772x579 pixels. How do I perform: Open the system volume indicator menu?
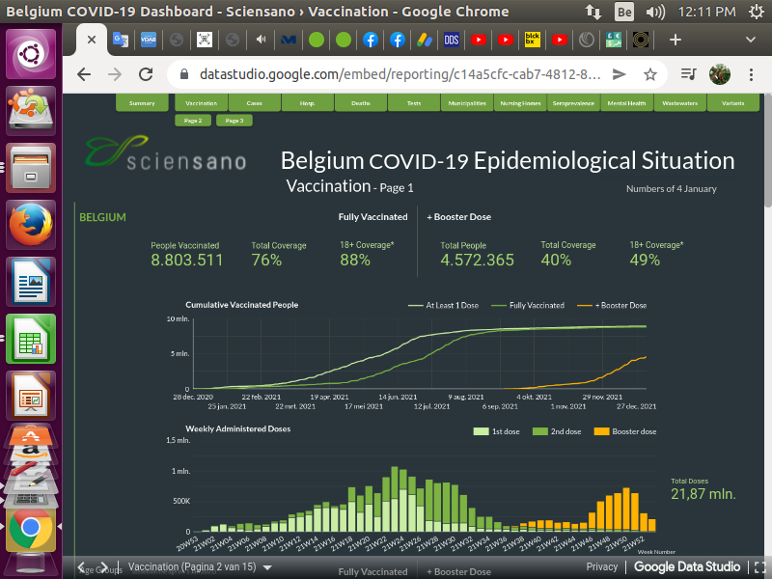point(655,12)
